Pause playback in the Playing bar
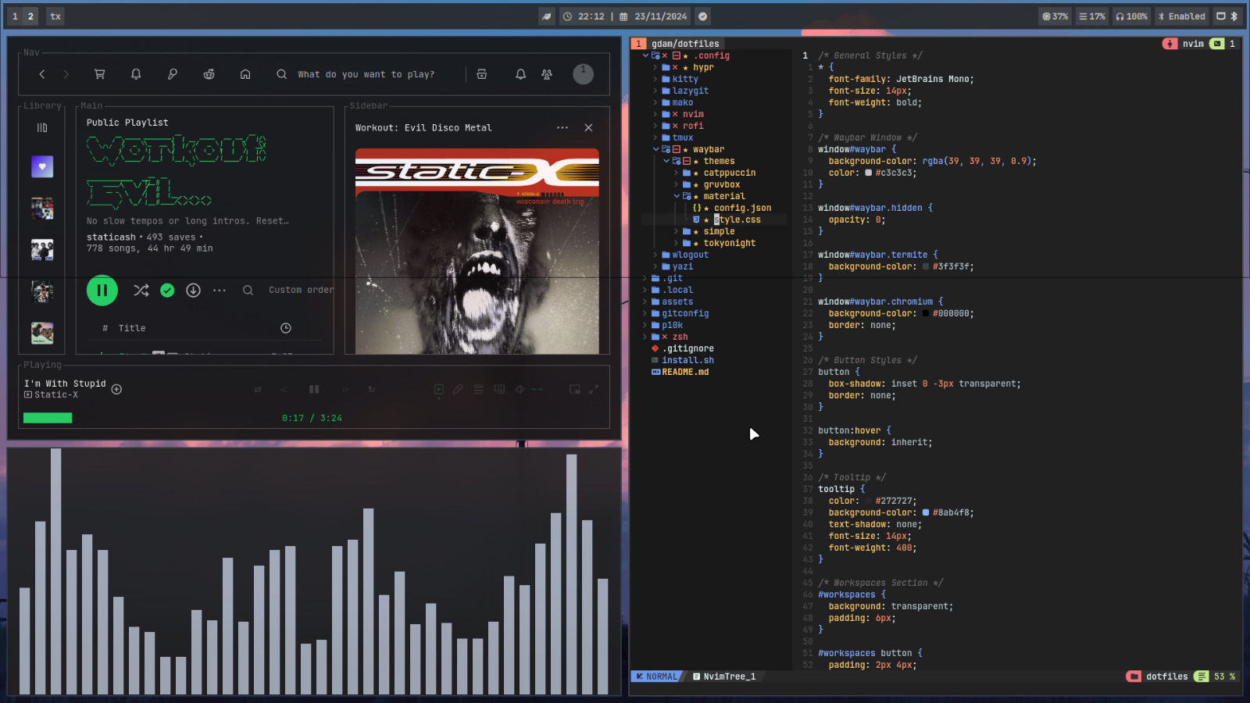This screenshot has height=703, width=1250. point(314,389)
